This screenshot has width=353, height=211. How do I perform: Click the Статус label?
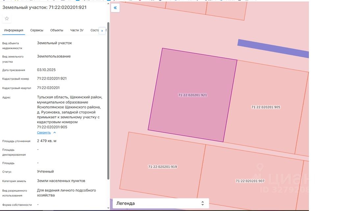click(7, 172)
